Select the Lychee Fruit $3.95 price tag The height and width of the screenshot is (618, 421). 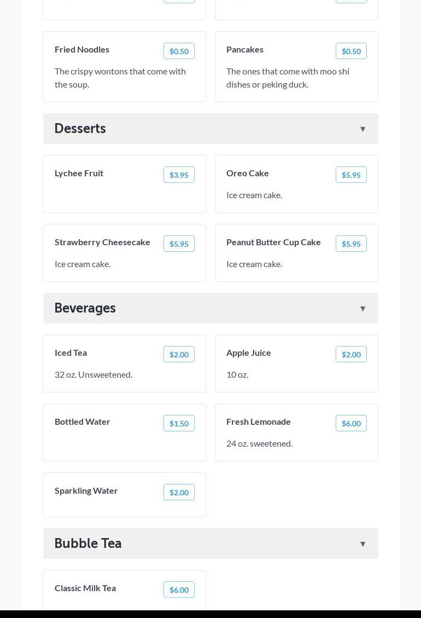point(179,175)
